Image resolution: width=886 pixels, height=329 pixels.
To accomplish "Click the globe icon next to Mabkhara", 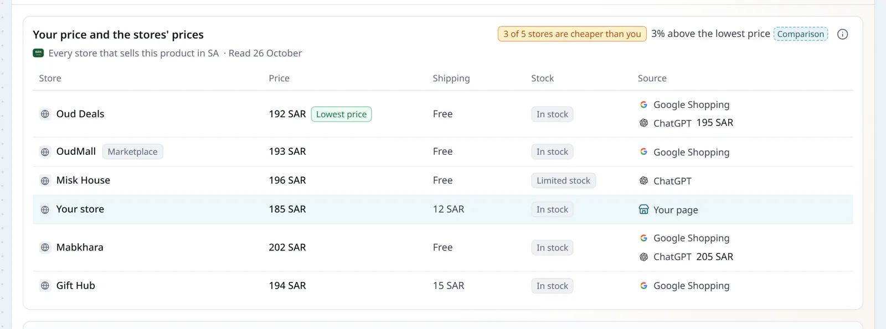I will (x=45, y=247).
